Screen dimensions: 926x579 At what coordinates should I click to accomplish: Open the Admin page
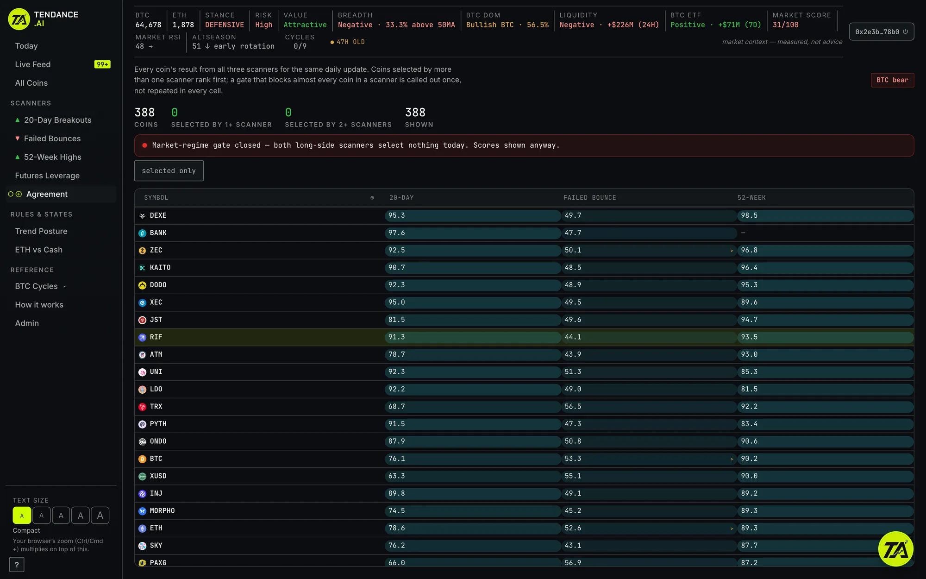27,323
